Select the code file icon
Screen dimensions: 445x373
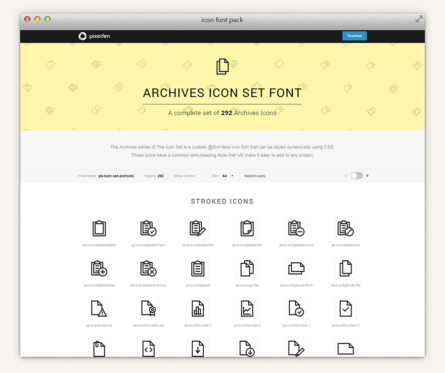[149, 348]
